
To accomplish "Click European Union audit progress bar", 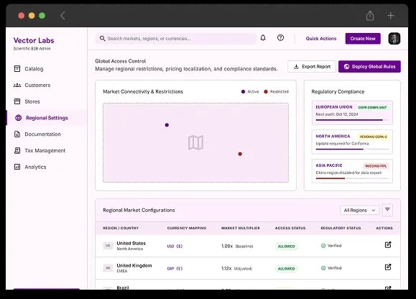I will 352,120.
